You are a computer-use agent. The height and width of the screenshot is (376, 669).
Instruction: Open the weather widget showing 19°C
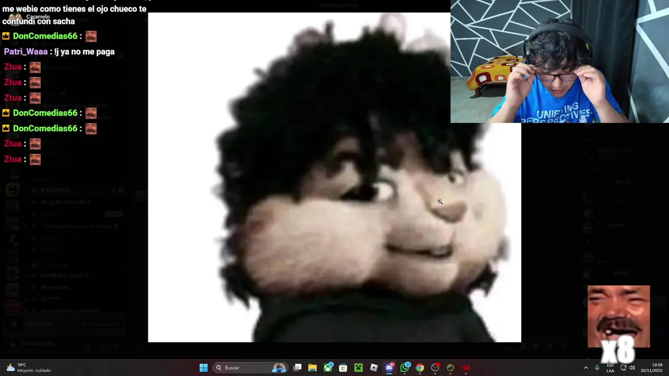[29, 368]
